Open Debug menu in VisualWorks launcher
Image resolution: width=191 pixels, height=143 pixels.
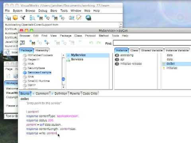(x=43, y=11)
